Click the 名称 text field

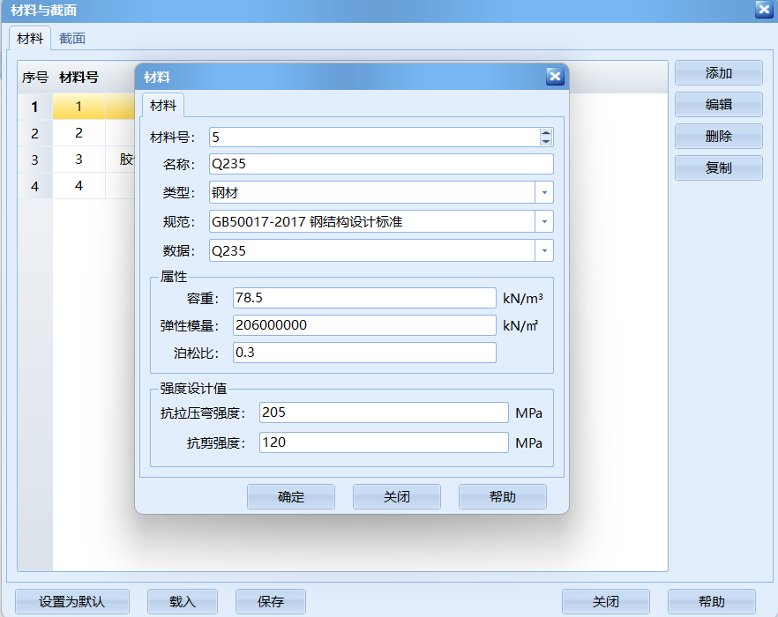point(381,164)
